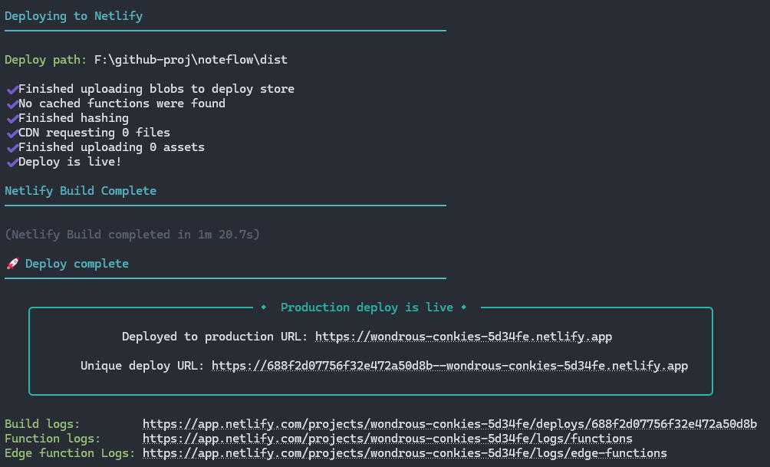Click checkmark beside Finished hashing

click(12, 119)
